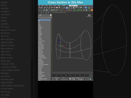
Task: Activate the Select and Scale tool
Action: [72, 8]
